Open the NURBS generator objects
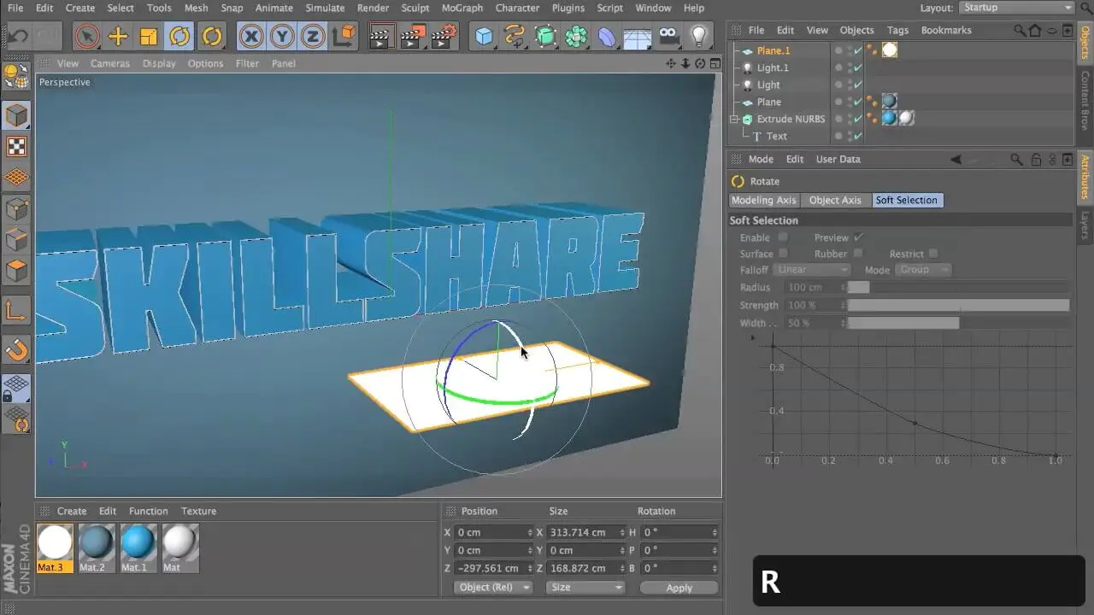Viewport: 1094px width, 615px height. pyautogui.click(x=546, y=36)
